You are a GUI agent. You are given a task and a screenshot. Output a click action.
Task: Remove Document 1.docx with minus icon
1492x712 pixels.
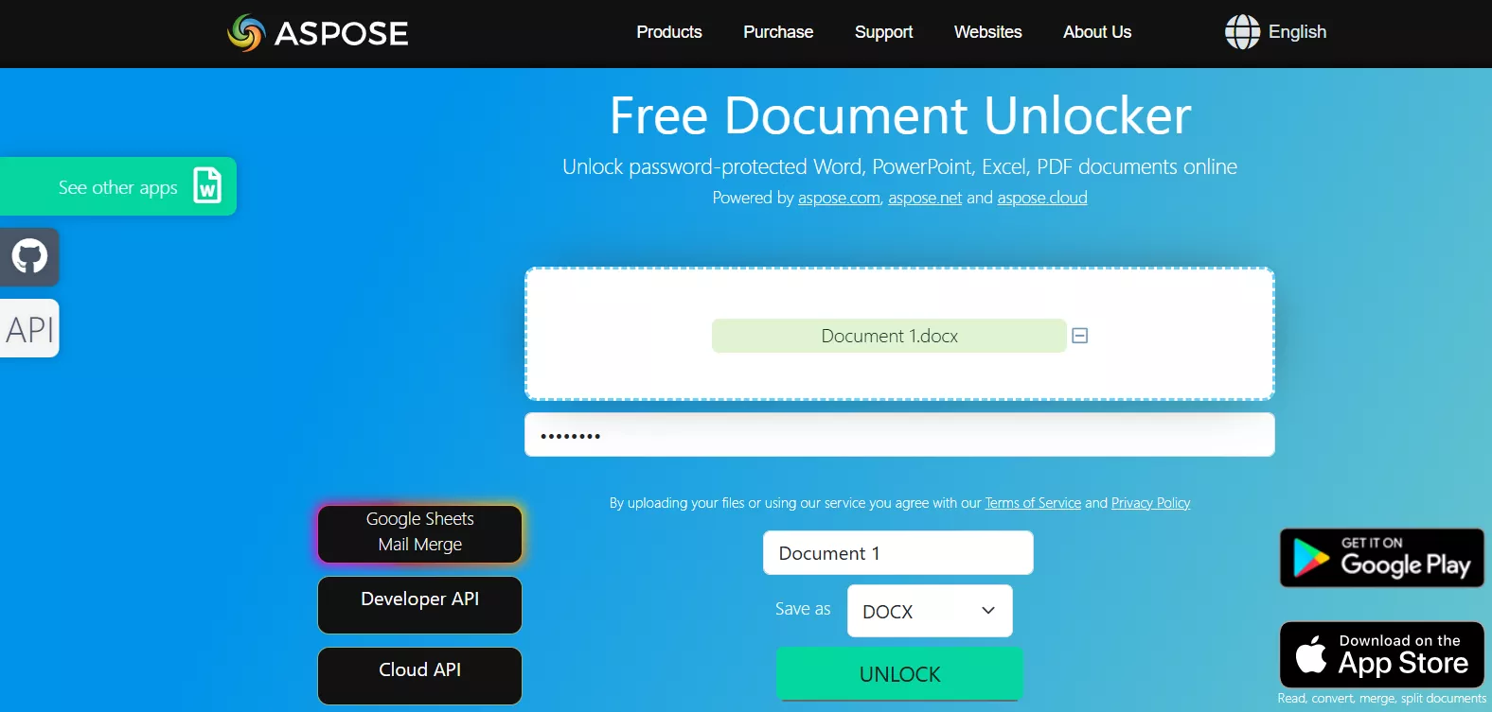(1079, 336)
